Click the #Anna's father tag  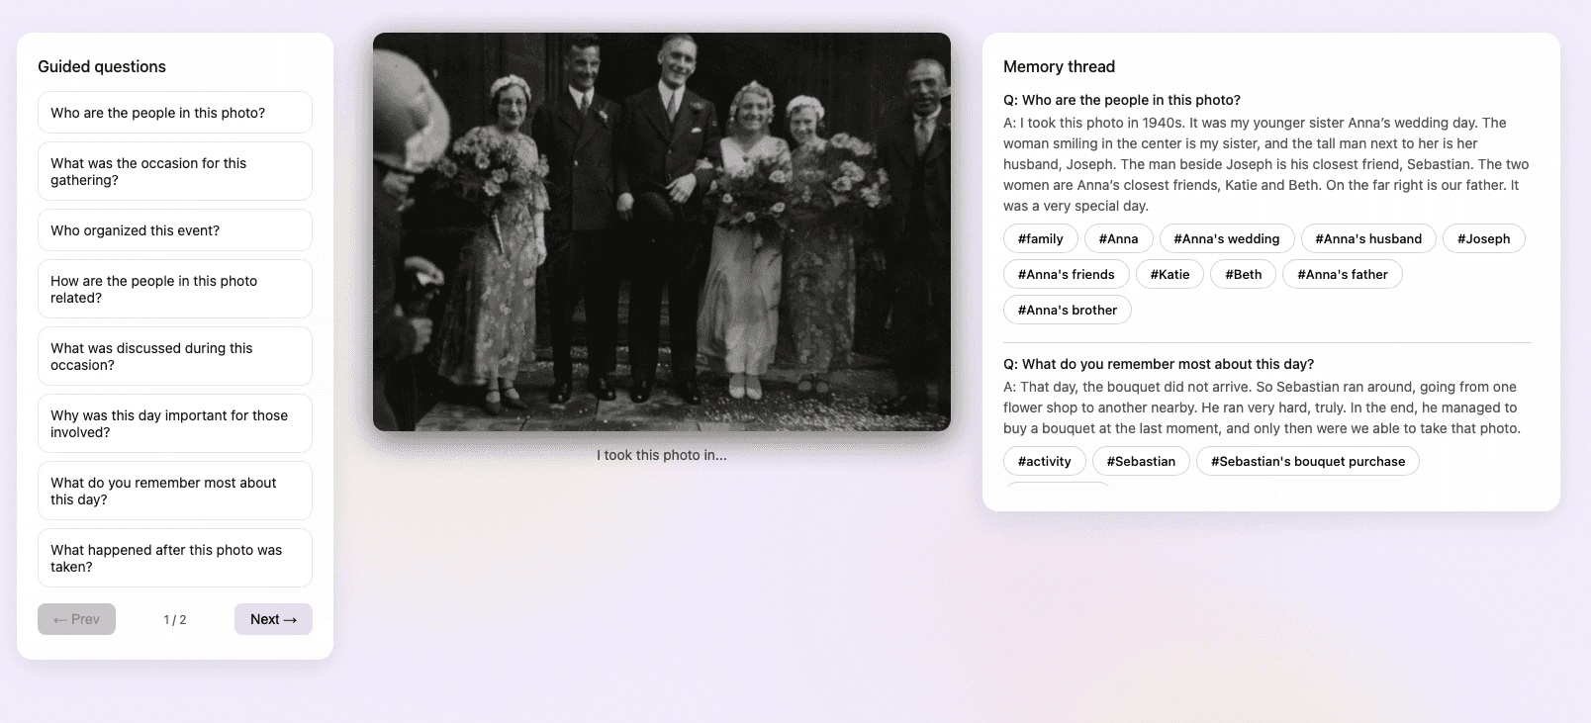point(1343,274)
